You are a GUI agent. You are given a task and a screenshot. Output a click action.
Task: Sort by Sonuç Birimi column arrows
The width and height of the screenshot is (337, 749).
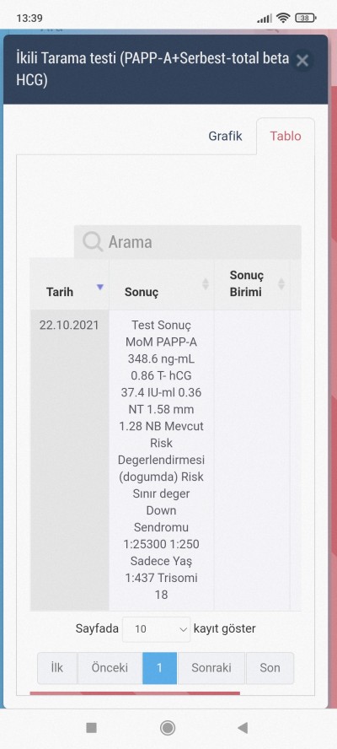281,283
